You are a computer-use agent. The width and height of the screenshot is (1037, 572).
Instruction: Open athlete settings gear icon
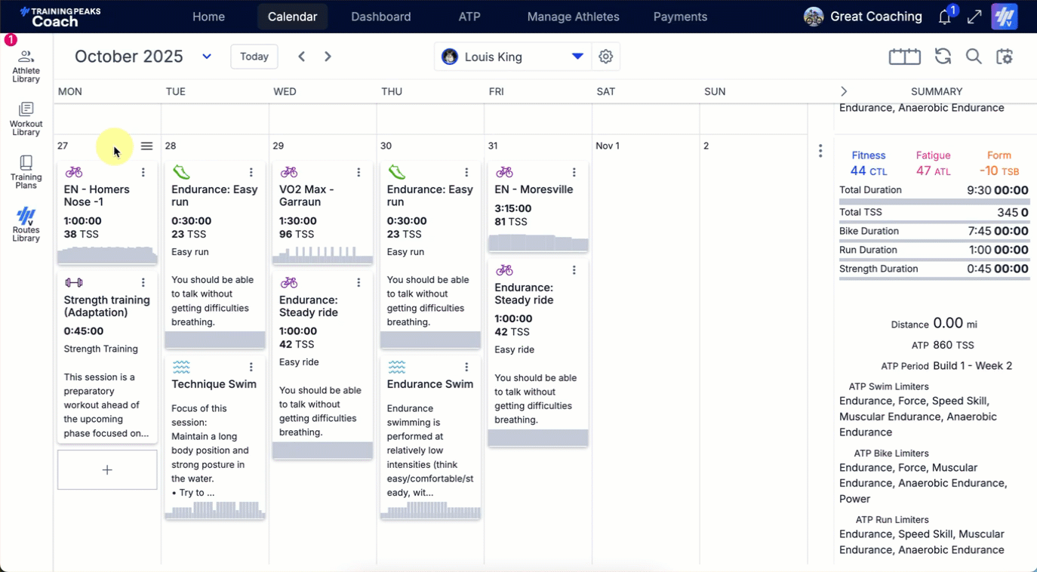(605, 57)
